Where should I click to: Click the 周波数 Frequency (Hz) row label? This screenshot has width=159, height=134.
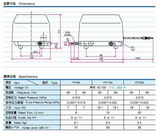coord(21,92)
